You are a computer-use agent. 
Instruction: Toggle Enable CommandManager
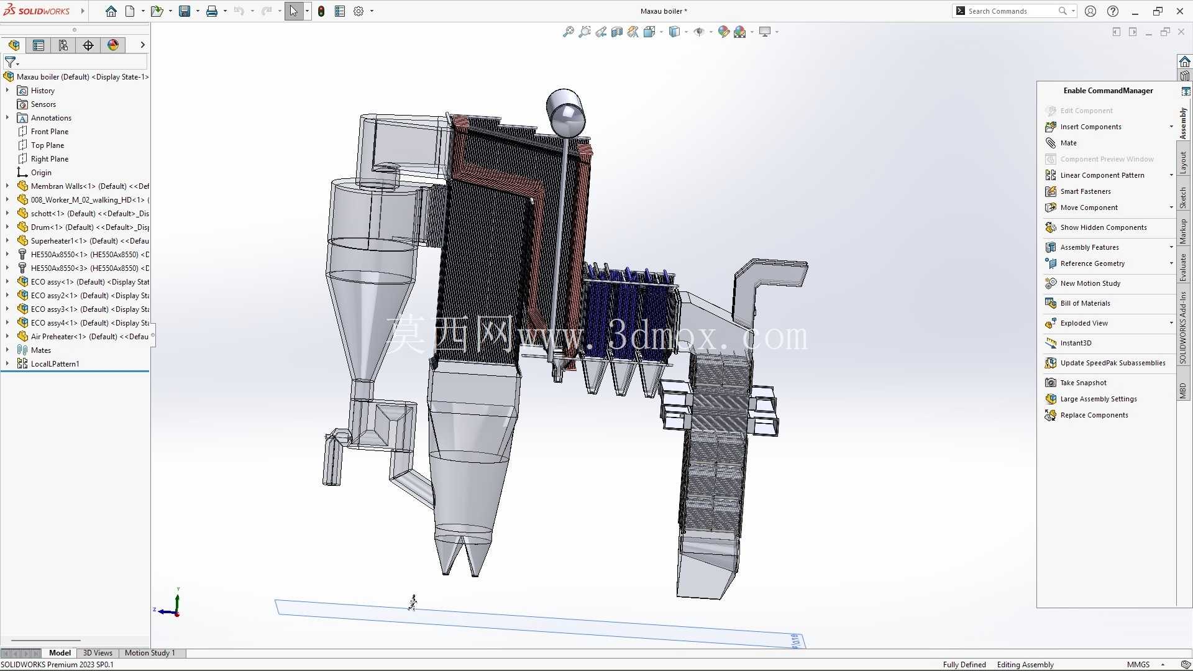(1108, 91)
